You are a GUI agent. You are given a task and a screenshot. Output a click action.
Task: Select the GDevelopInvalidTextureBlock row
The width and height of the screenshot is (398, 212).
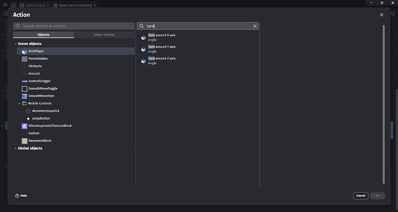pos(76,126)
